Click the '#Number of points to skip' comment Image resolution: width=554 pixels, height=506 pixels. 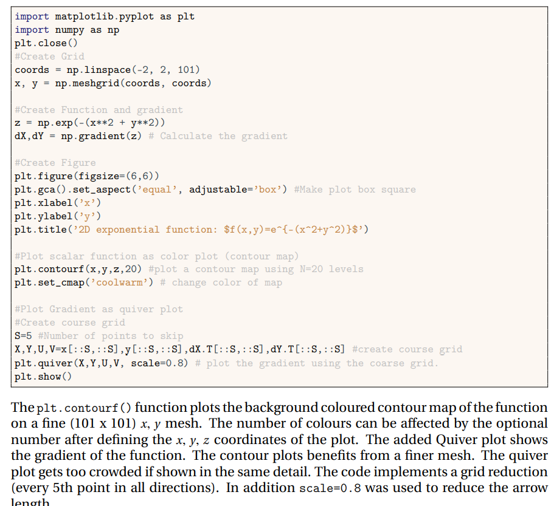(111, 336)
